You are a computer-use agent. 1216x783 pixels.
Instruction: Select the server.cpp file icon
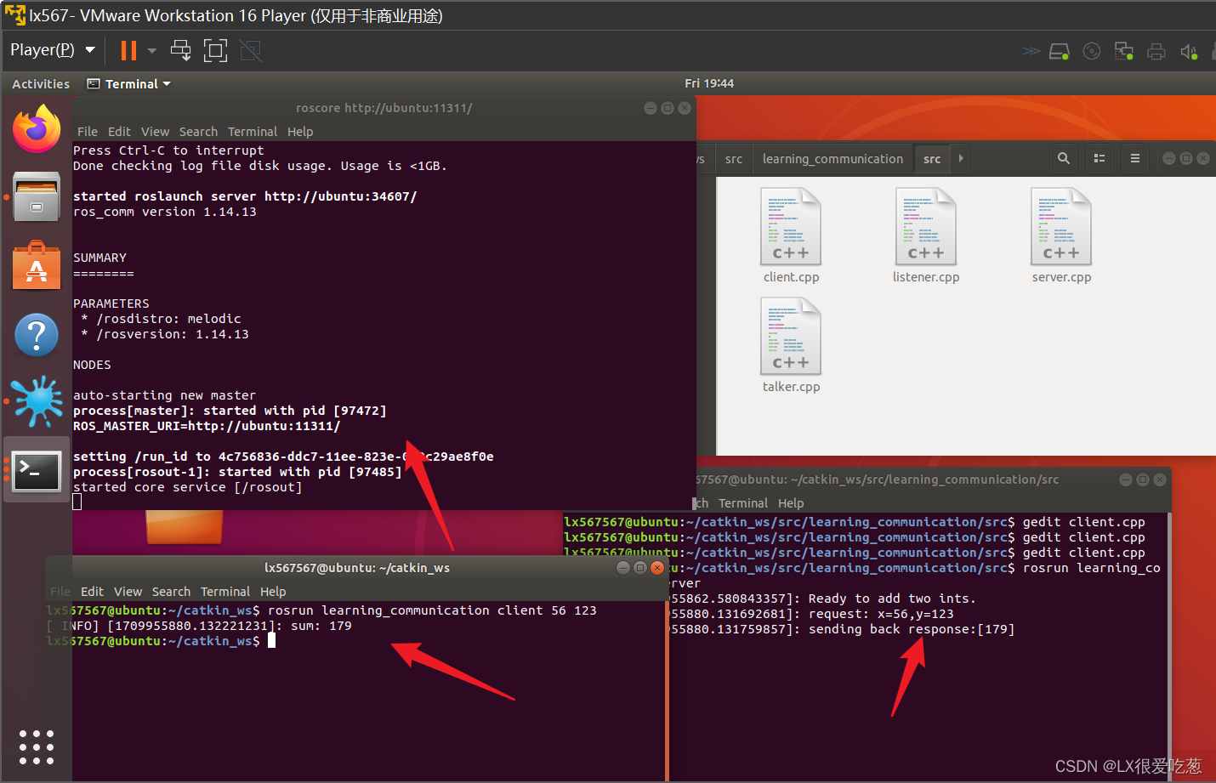pyautogui.click(x=1061, y=227)
